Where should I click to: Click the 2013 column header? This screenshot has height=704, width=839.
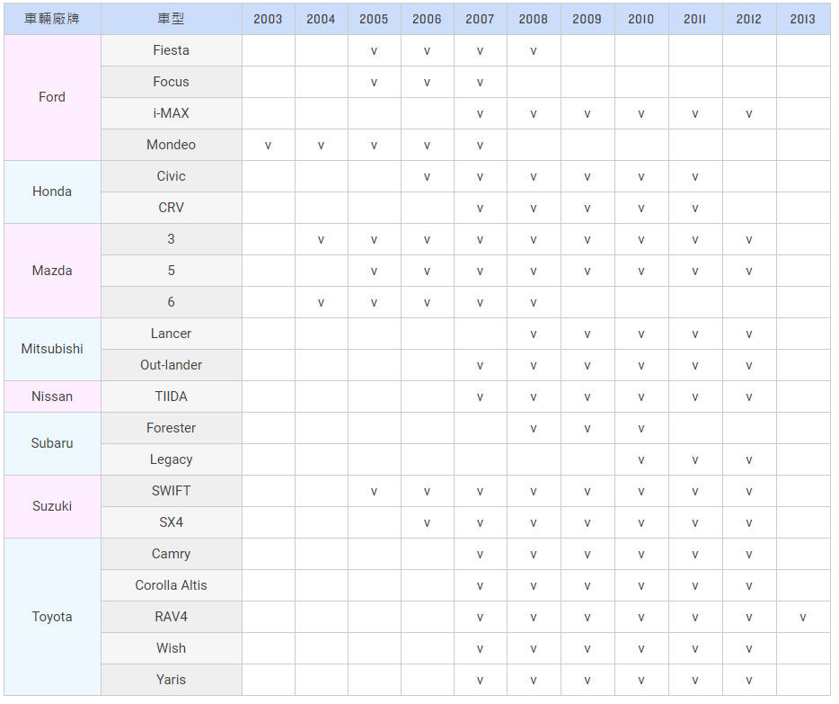[803, 19]
